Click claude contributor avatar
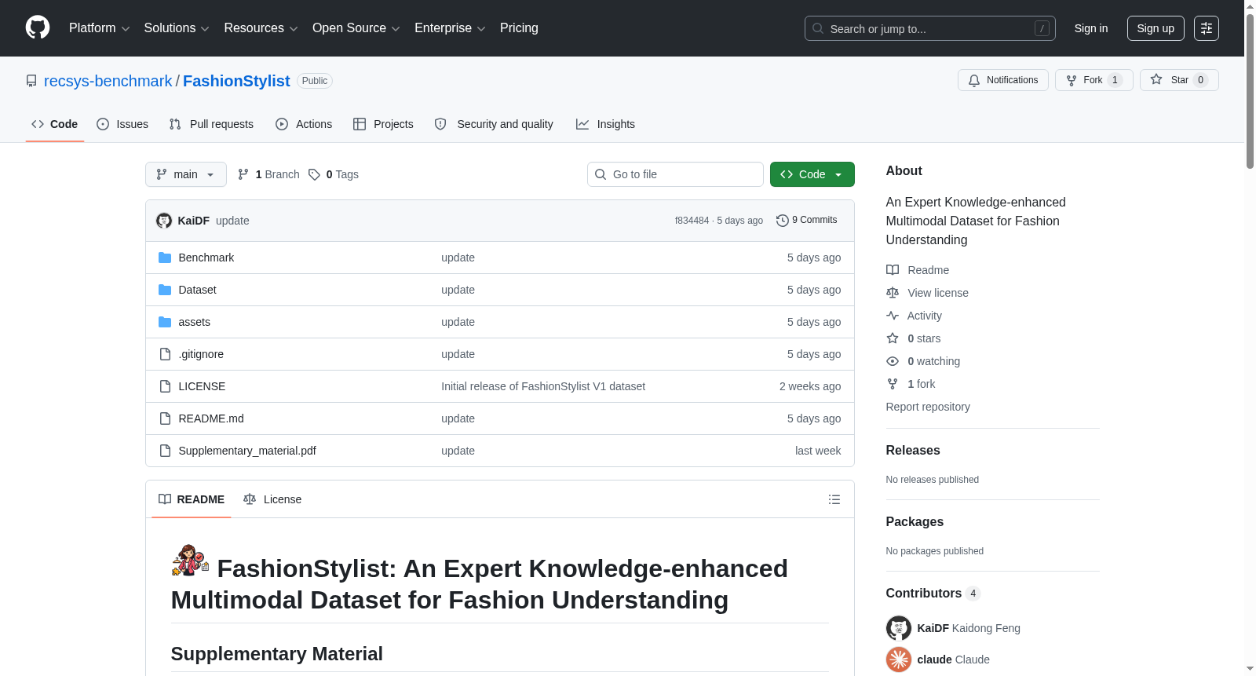 click(899, 660)
